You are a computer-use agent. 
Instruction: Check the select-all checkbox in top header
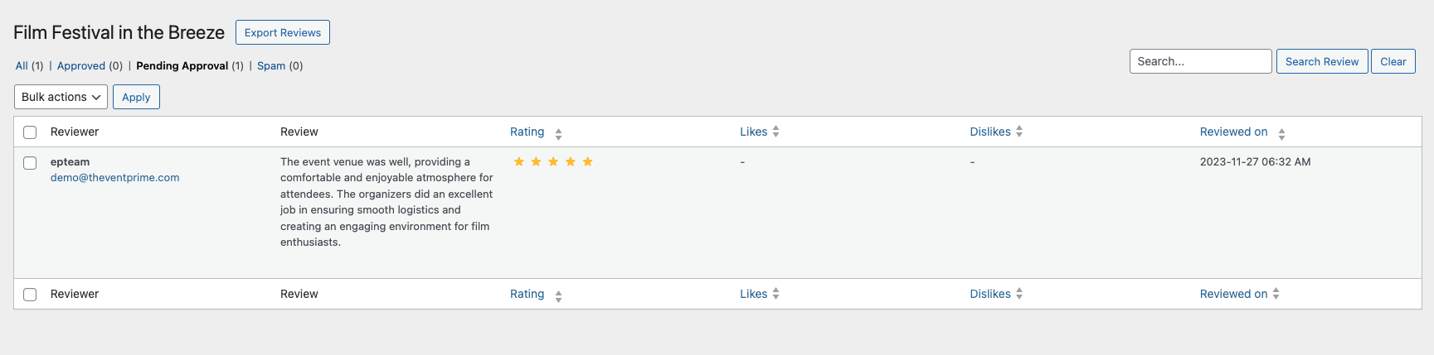[30, 132]
